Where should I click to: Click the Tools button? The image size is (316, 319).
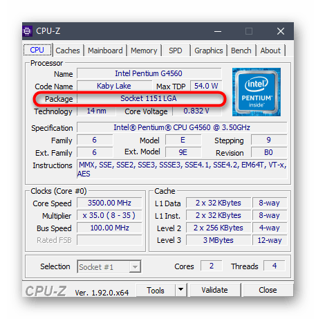tap(156, 290)
